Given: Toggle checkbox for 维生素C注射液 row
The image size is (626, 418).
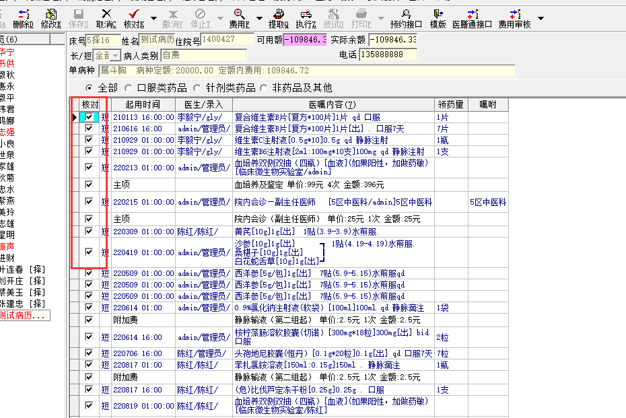Looking at the screenshot, I should pos(89,140).
